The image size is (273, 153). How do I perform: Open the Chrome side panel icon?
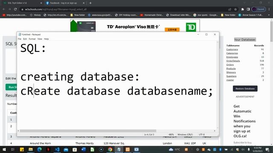(x=248, y=9)
